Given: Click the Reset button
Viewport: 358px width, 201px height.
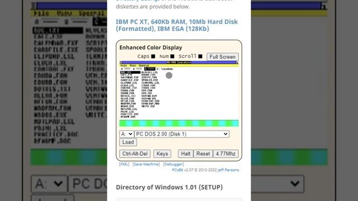Looking at the screenshot, I should (x=203, y=154).
